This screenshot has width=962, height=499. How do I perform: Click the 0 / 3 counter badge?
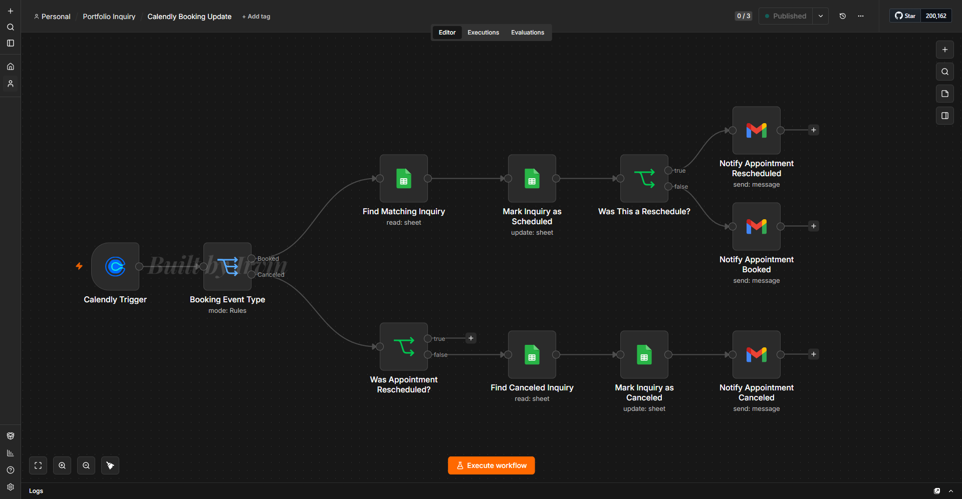(x=744, y=16)
